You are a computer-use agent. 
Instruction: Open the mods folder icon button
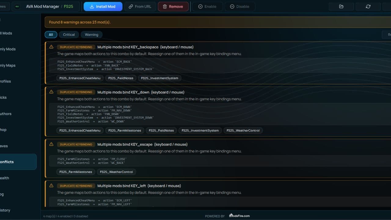pos(341,6)
